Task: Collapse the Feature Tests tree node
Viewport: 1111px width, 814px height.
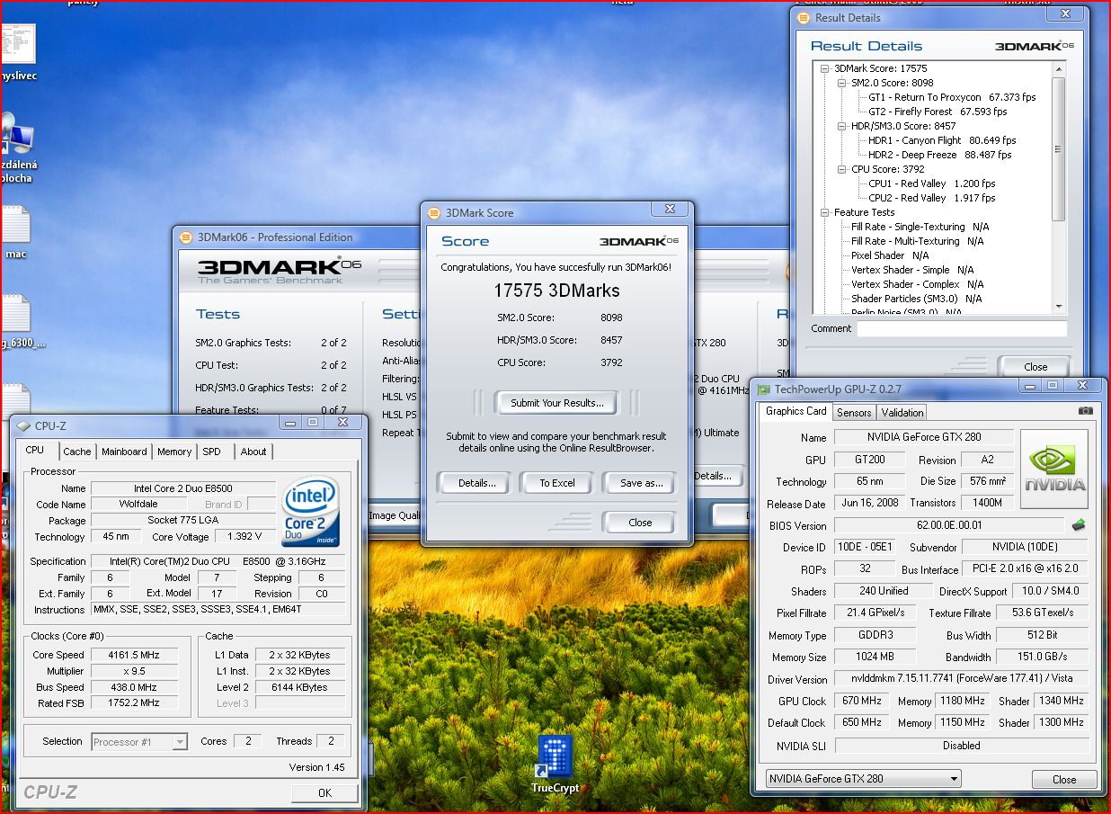Action: (824, 212)
